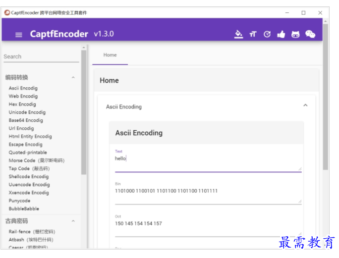Image resolution: width=339 pixels, height=258 pixels.
Task: Maximize the CaptfEncoder window
Action: point(303,13)
